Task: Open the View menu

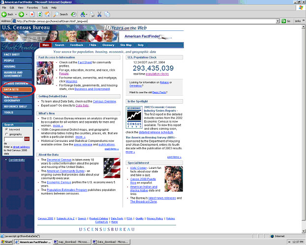Action: [x=21, y=7]
